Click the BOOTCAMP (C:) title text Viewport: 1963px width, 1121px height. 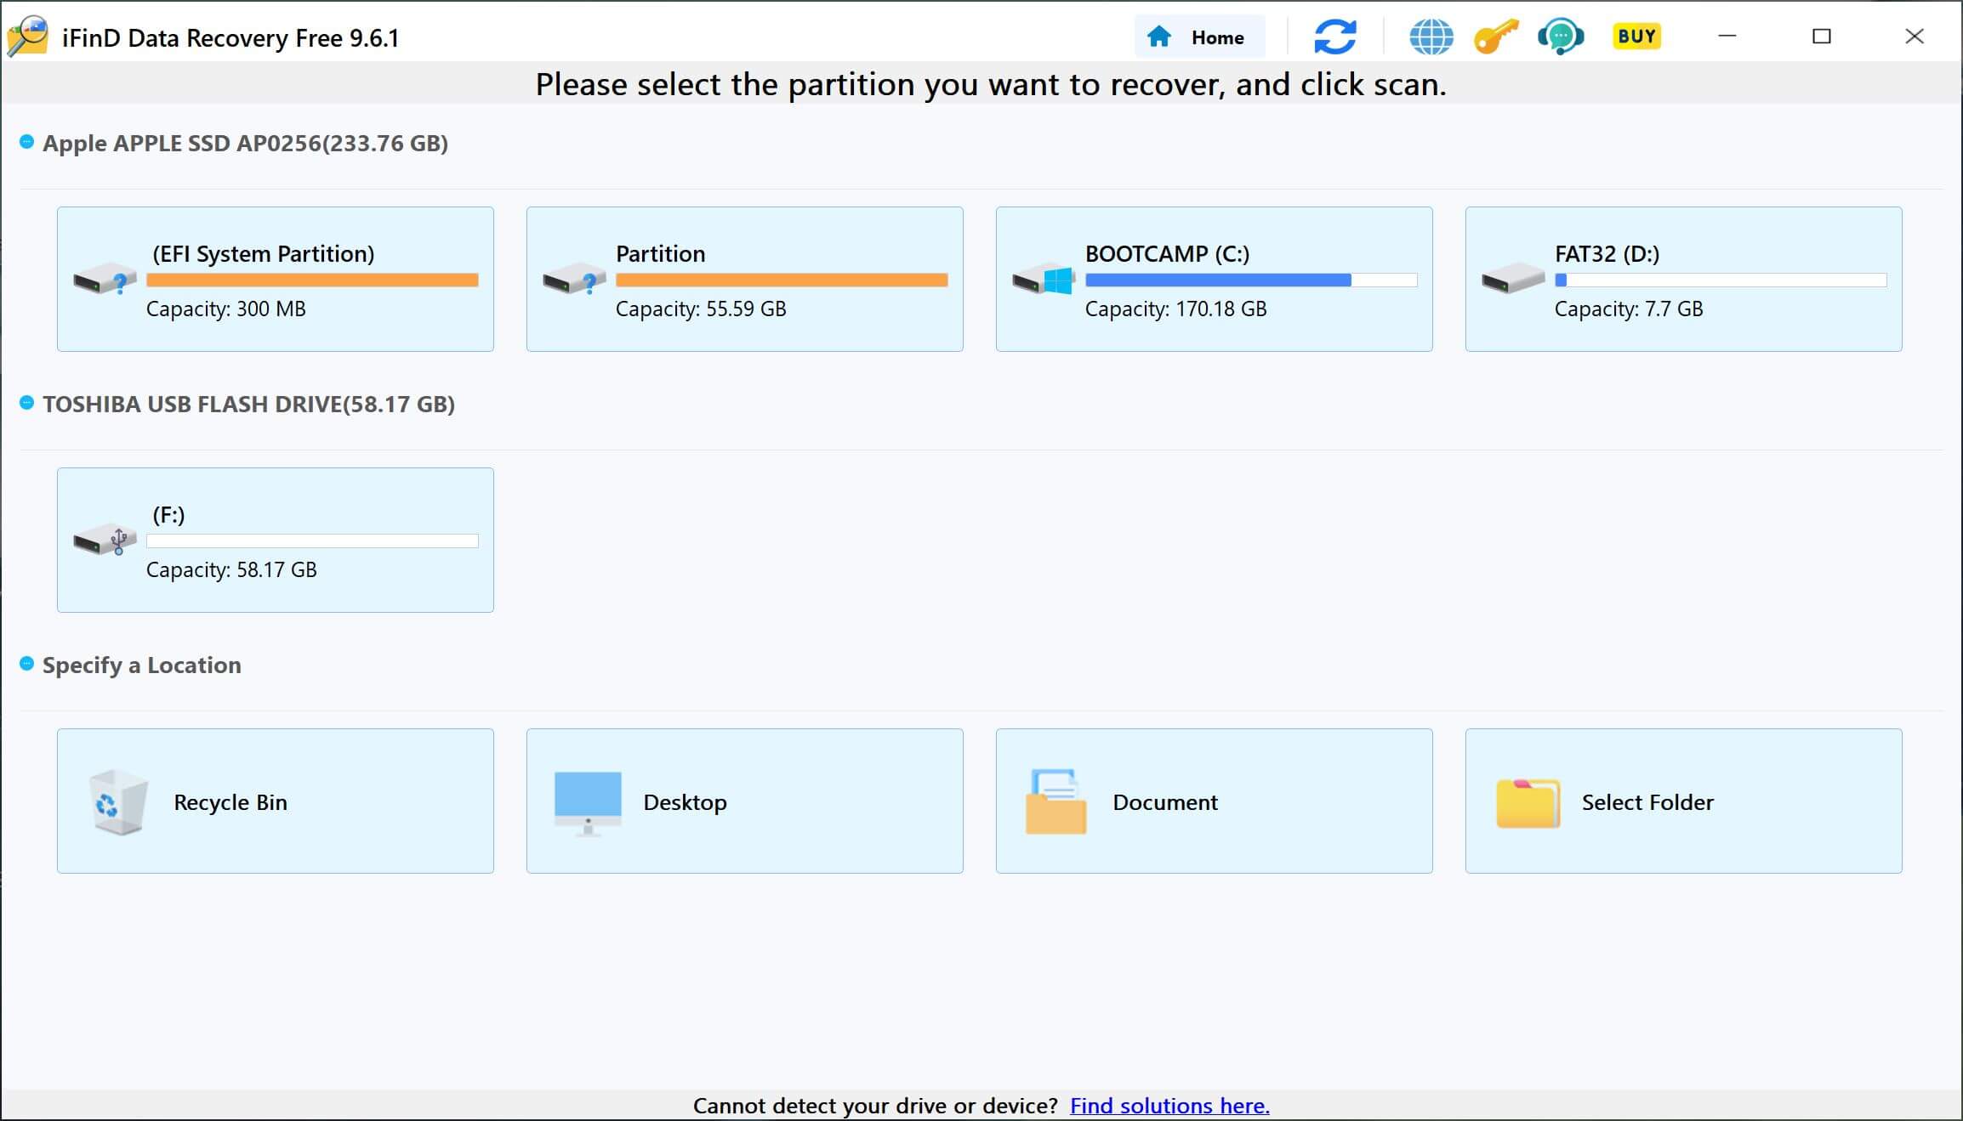pyautogui.click(x=1167, y=253)
